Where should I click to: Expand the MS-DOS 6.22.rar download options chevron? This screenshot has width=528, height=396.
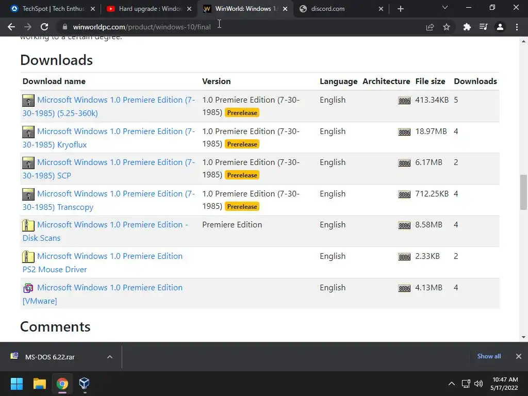[x=110, y=357]
